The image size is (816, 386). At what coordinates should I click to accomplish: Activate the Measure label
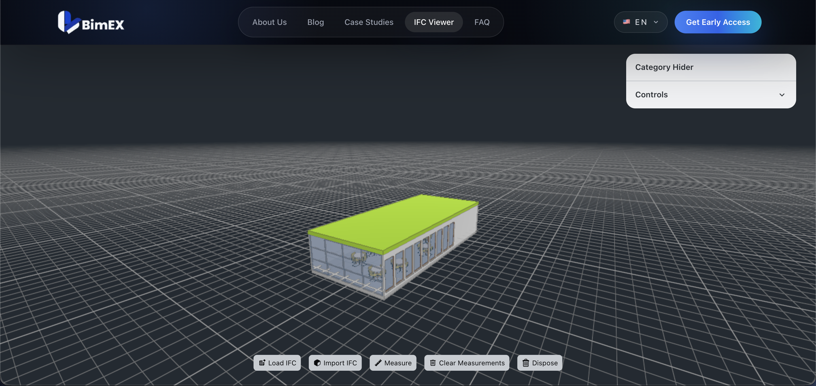coord(398,363)
